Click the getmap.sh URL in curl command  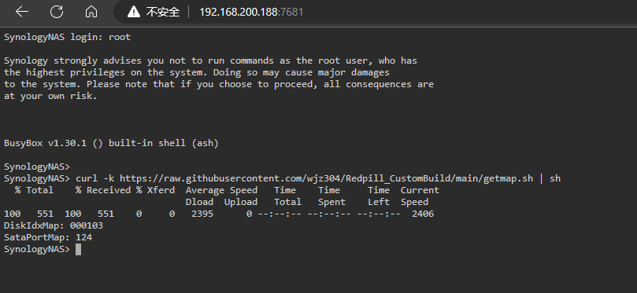point(326,178)
